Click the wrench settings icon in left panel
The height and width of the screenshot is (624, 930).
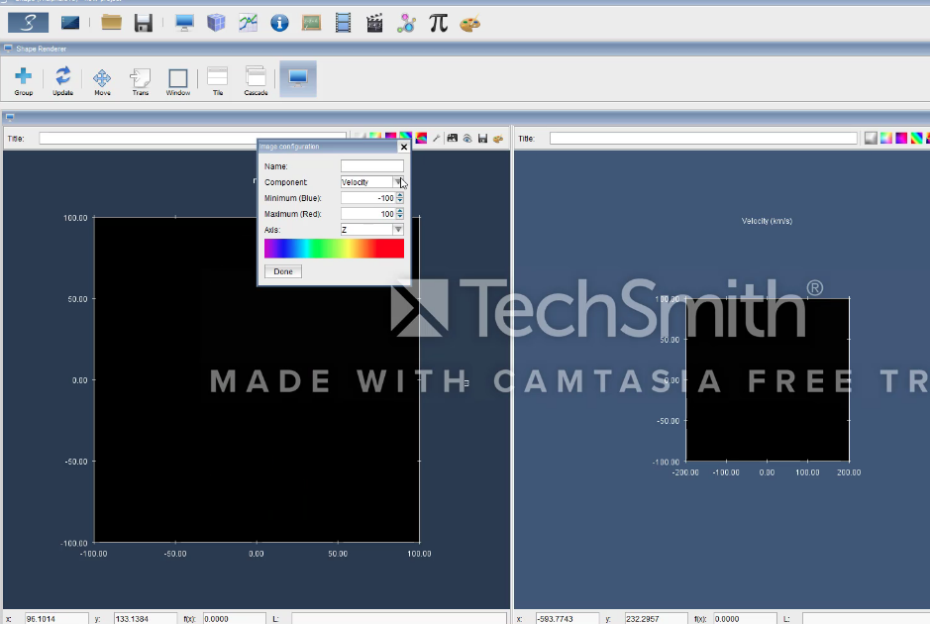pyautogui.click(x=437, y=139)
